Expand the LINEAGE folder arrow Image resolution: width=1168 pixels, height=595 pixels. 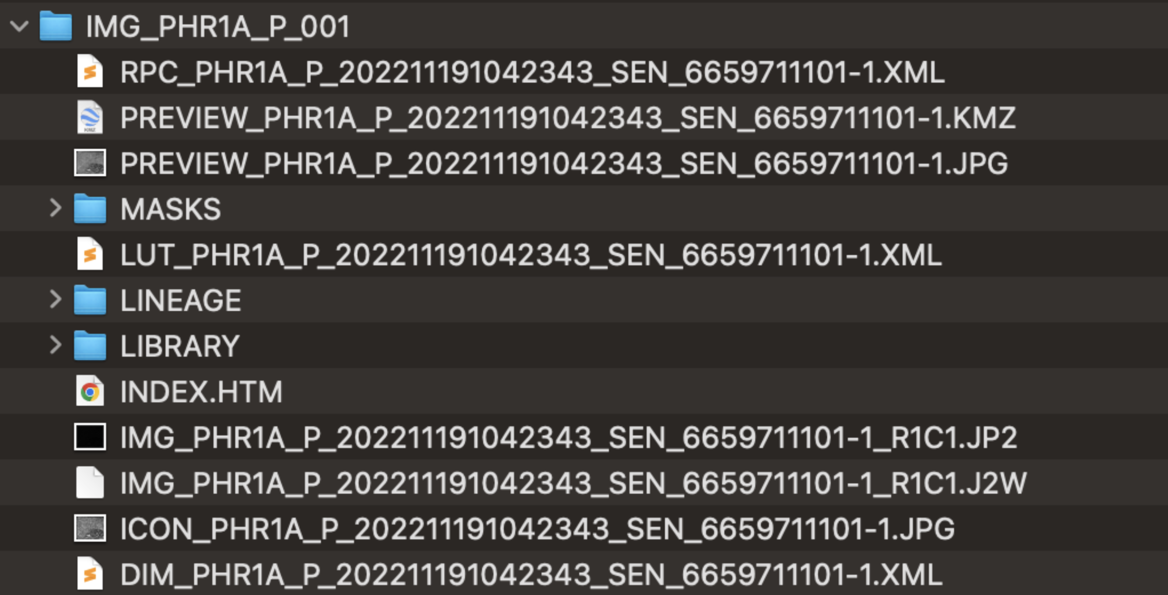pos(55,299)
